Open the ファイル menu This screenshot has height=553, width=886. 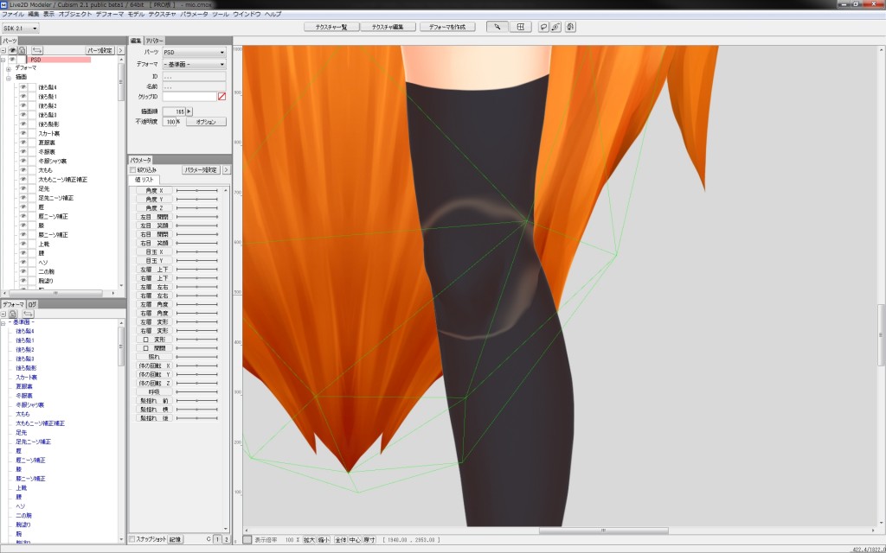click(13, 14)
